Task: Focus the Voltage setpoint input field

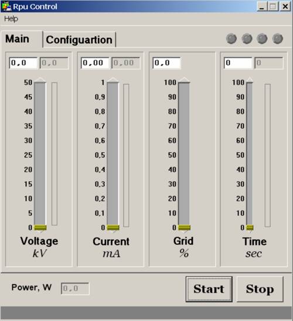Action: tap(23, 63)
